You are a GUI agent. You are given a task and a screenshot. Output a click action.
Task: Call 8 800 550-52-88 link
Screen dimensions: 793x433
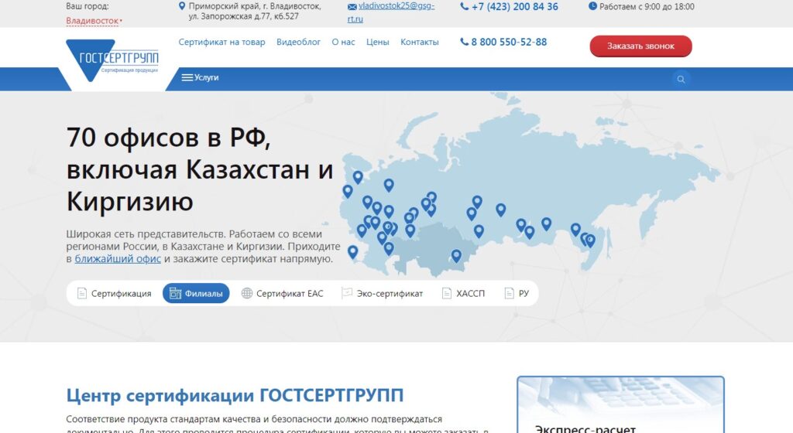click(509, 42)
